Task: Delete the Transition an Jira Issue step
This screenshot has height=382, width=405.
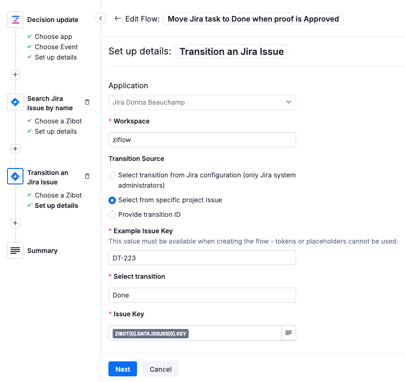Action: [x=87, y=176]
